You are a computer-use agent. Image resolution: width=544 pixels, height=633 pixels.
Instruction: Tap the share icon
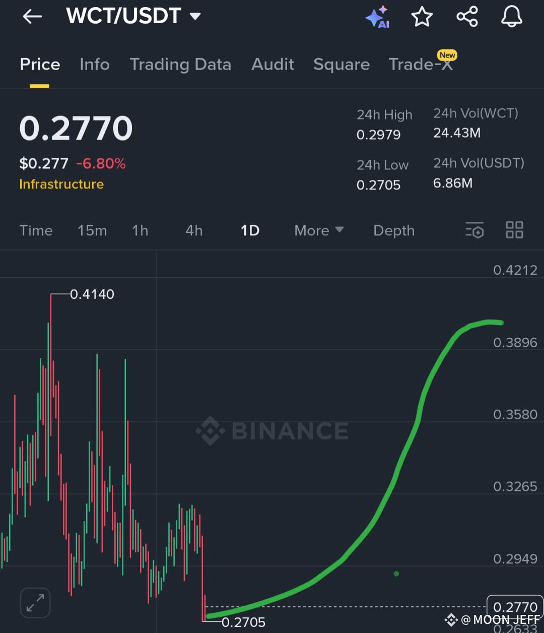click(x=467, y=17)
